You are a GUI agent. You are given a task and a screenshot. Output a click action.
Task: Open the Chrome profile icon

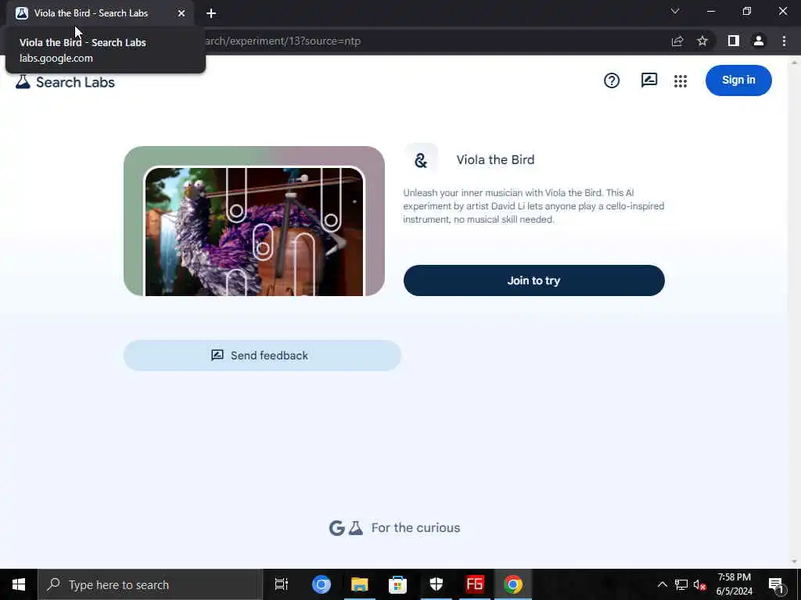pos(759,41)
